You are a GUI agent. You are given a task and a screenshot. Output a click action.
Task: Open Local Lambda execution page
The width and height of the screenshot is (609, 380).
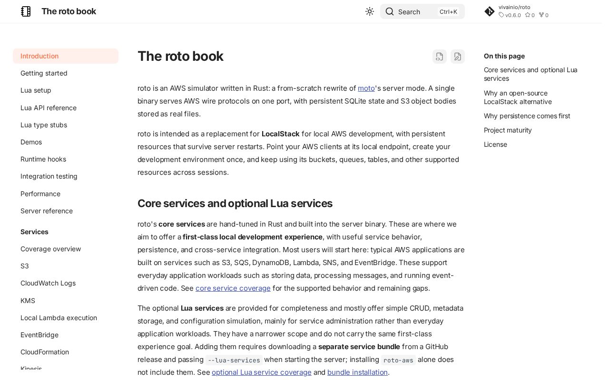pyautogui.click(x=59, y=318)
